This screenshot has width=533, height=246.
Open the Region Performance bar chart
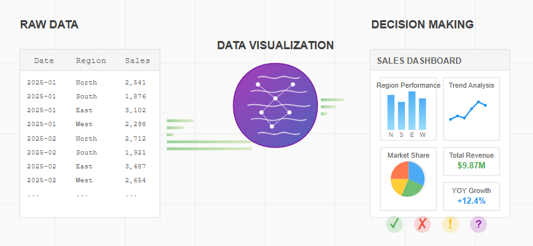[408, 108]
